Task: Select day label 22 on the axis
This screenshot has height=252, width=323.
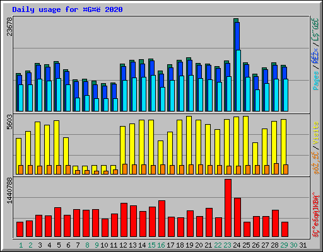Action: tap(218, 245)
